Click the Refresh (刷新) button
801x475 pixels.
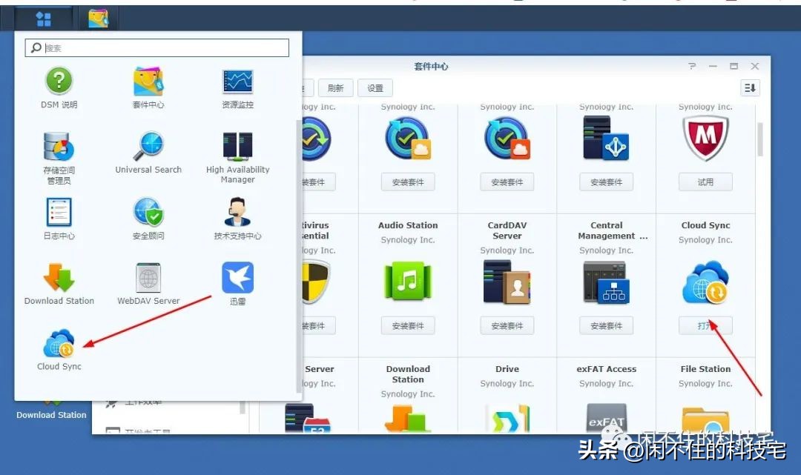[337, 87]
